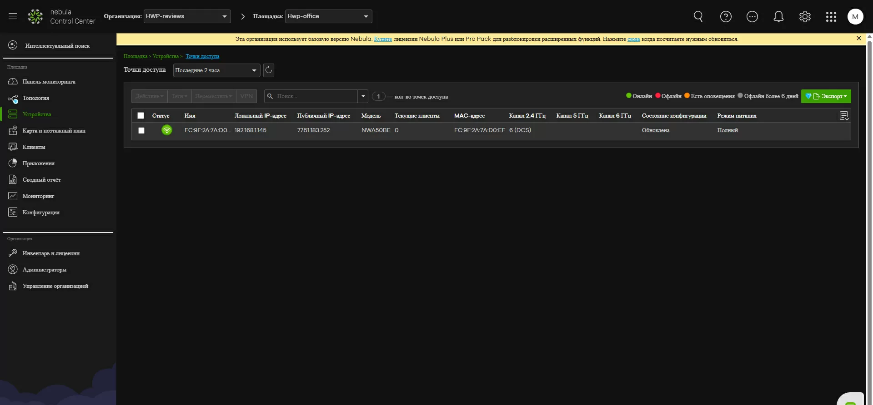This screenshot has width=873, height=405.
Task: Click the Экспорт button
Action: tap(826, 96)
